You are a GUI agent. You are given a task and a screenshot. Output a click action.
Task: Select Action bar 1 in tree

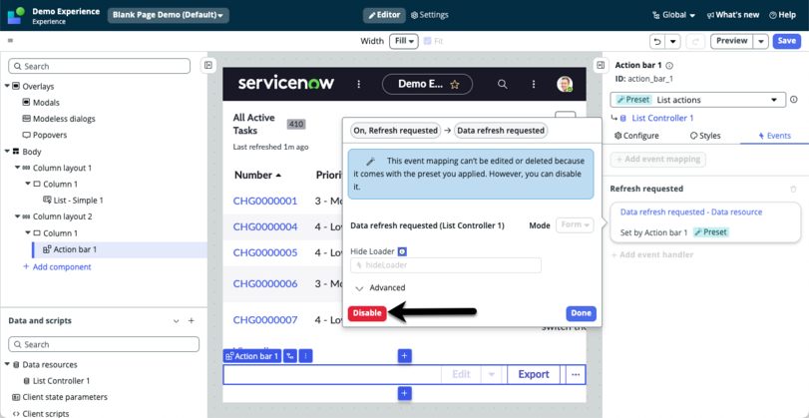pos(69,249)
